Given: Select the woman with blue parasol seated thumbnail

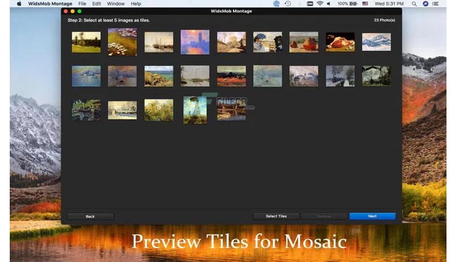Looking at the screenshot, I should [x=268, y=42].
